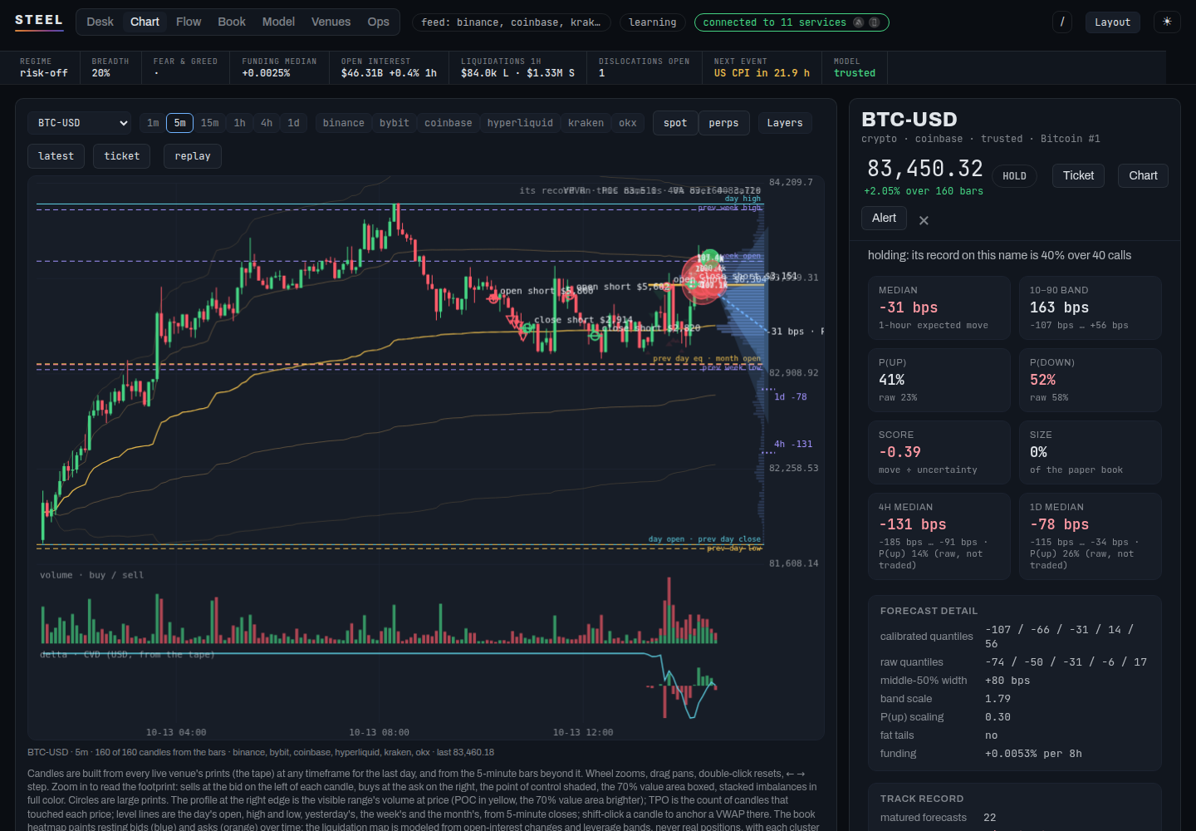Open the Layers menu

pos(785,123)
